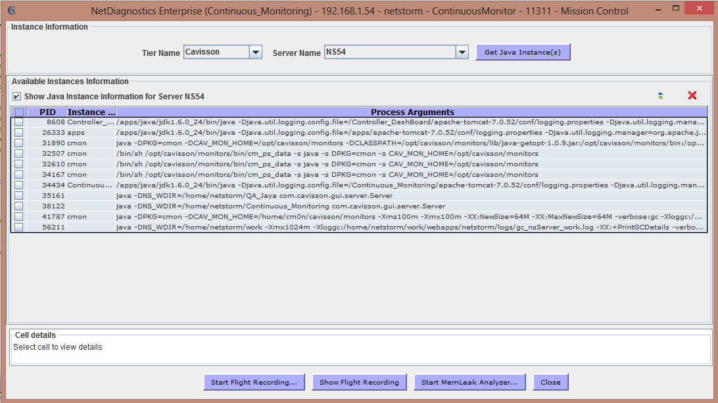718x403 pixels.
Task: Click cm_ps_data arguments for PID 32610
Action: click(x=411, y=164)
